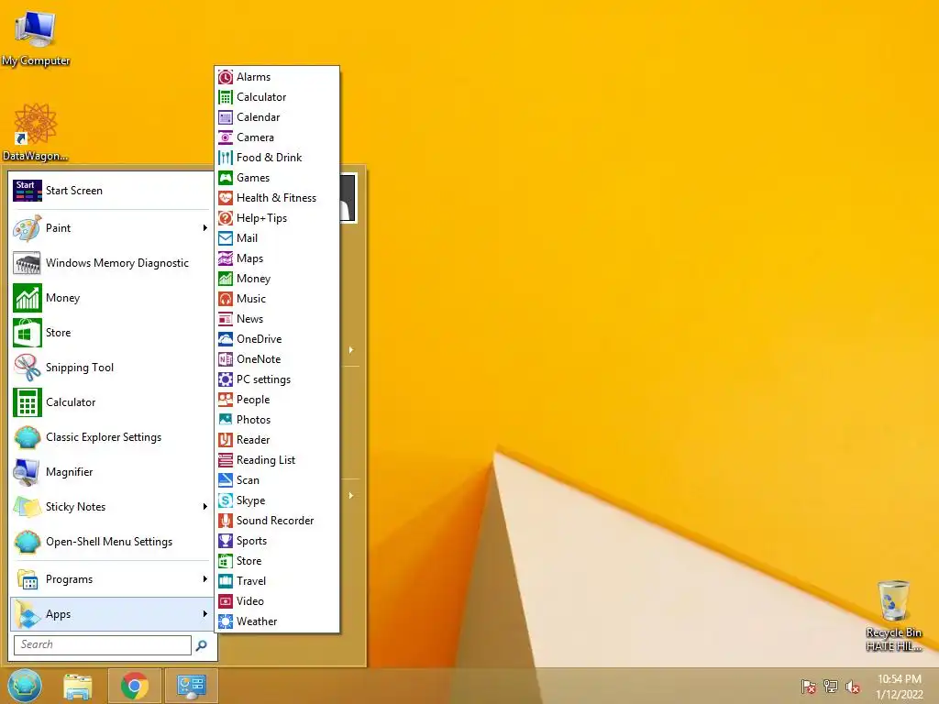Viewport: 939px width, 704px height.
Task: Click the Action Center flag tray icon
Action: (x=809, y=687)
